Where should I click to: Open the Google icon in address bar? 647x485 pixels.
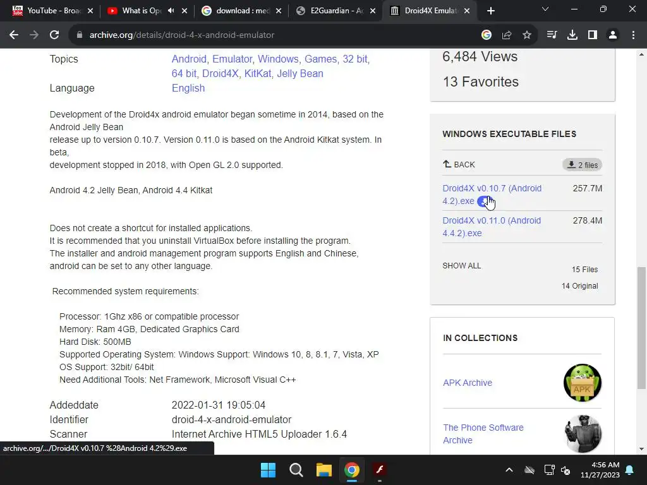(x=487, y=35)
